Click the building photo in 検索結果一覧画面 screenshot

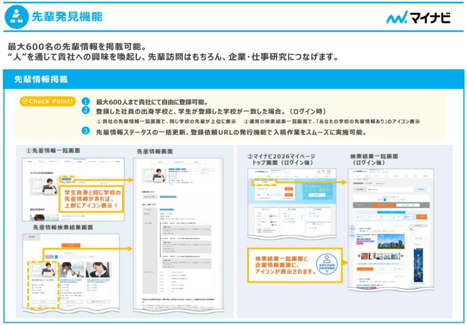tap(391, 241)
